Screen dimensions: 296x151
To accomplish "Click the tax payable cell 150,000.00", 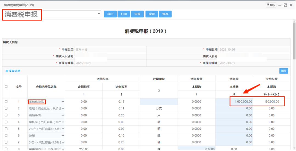I will click(x=272, y=102).
